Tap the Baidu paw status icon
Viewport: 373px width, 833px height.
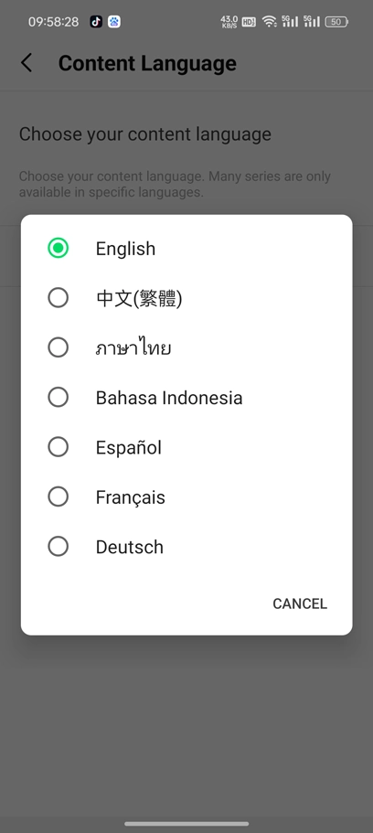coord(114,22)
